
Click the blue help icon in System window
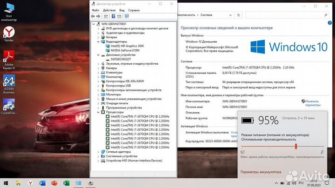point(330,23)
